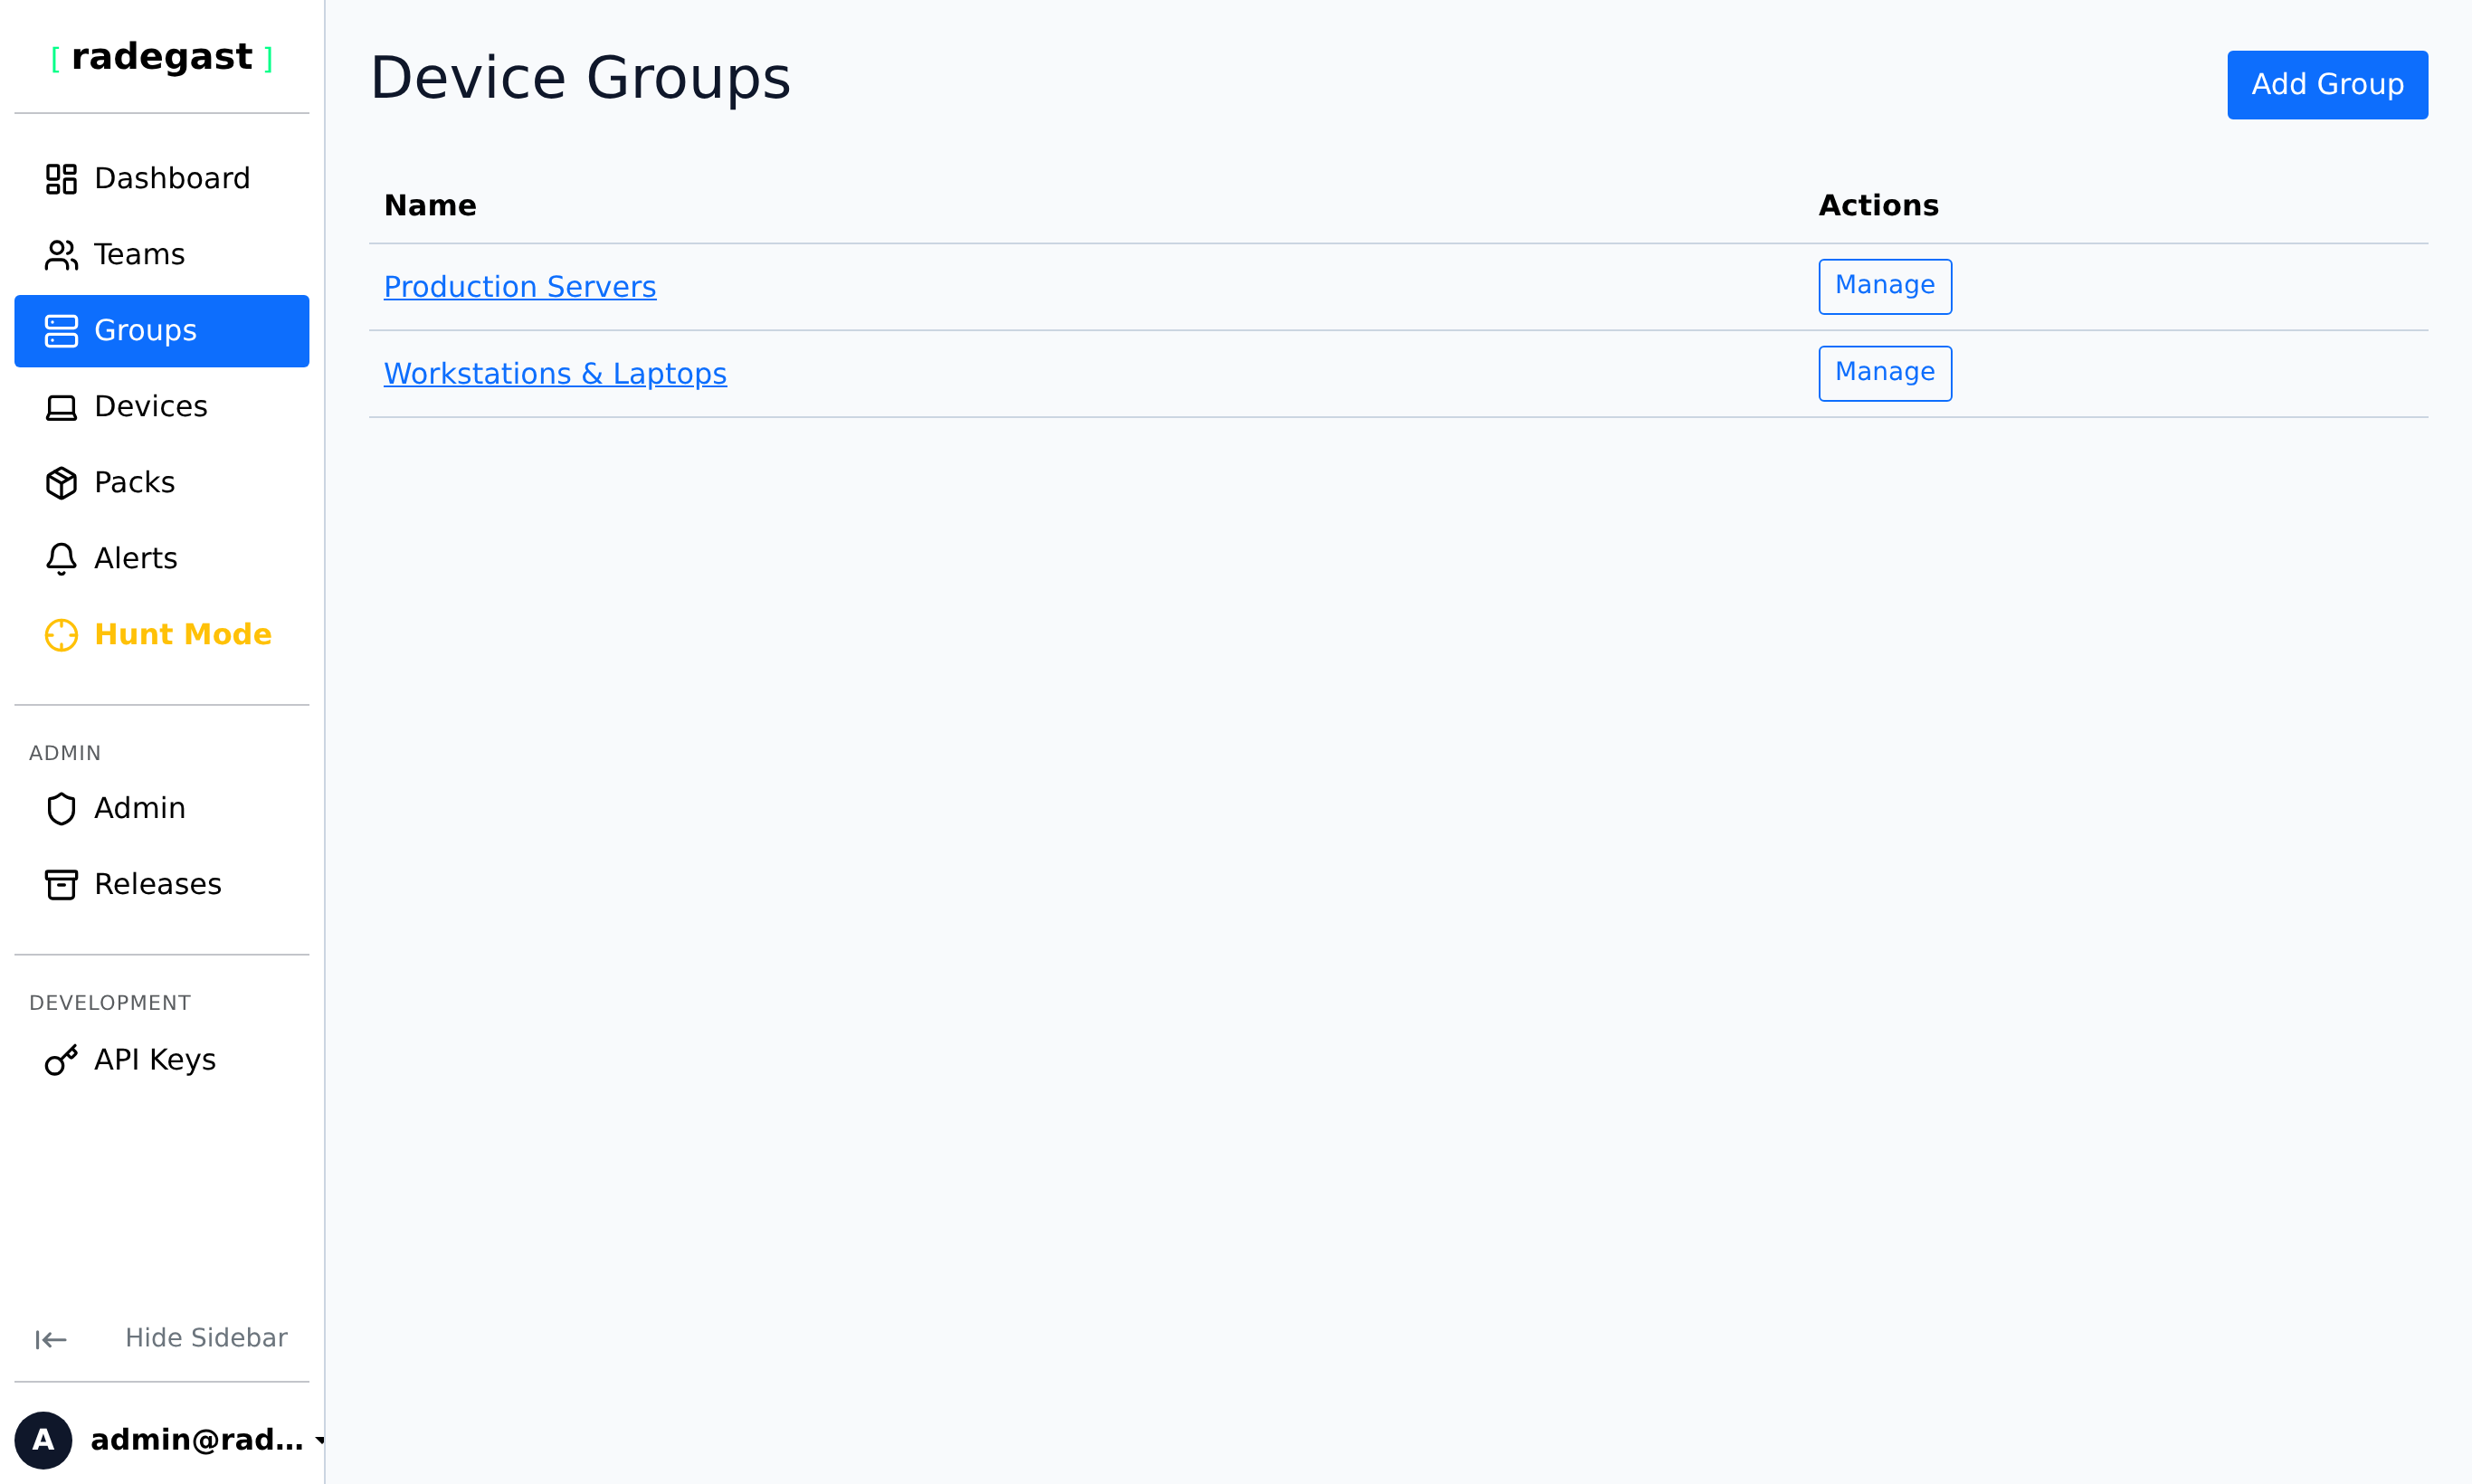Image resolution: width=2472 pixels, height=1484 pixels.
Task: Click the Name column header
Action: point(430,205)
